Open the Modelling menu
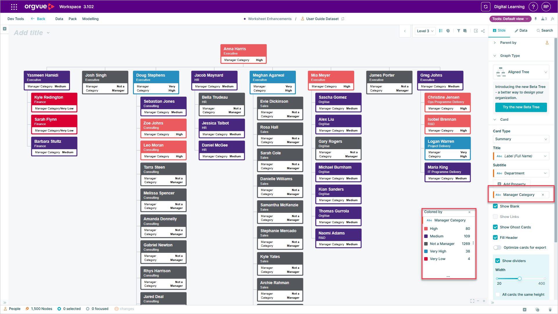 tap(90, 19)
